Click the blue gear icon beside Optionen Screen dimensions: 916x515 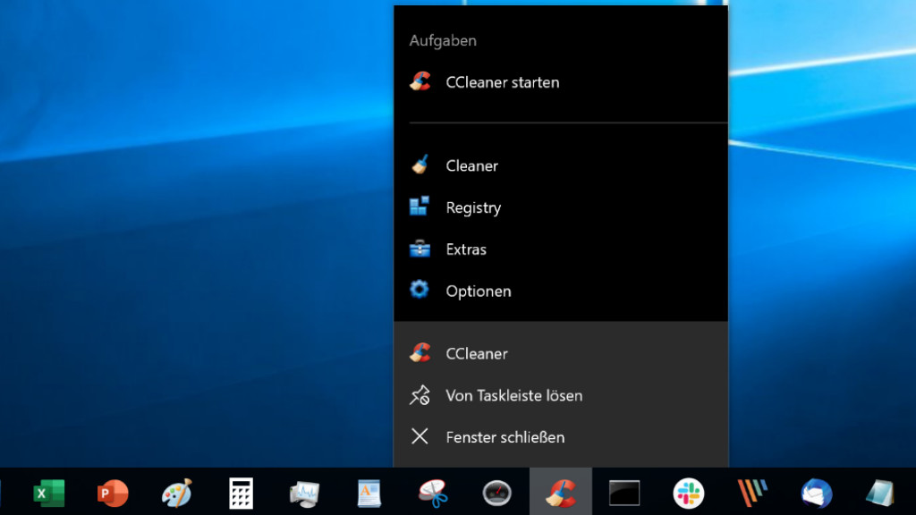pyautogui.click(x=420, y=291)
